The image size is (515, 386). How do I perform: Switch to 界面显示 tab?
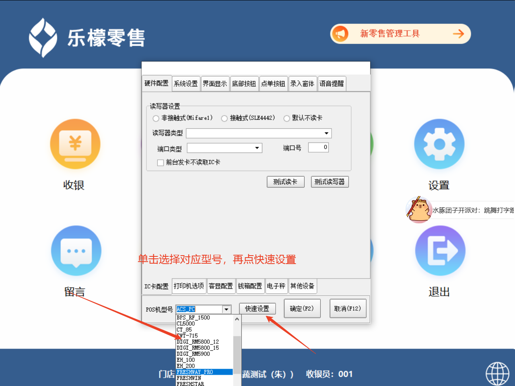tap(215, 84)
